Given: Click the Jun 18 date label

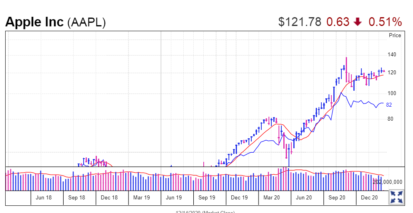Looking at the screenshot, I should [44, 197].
